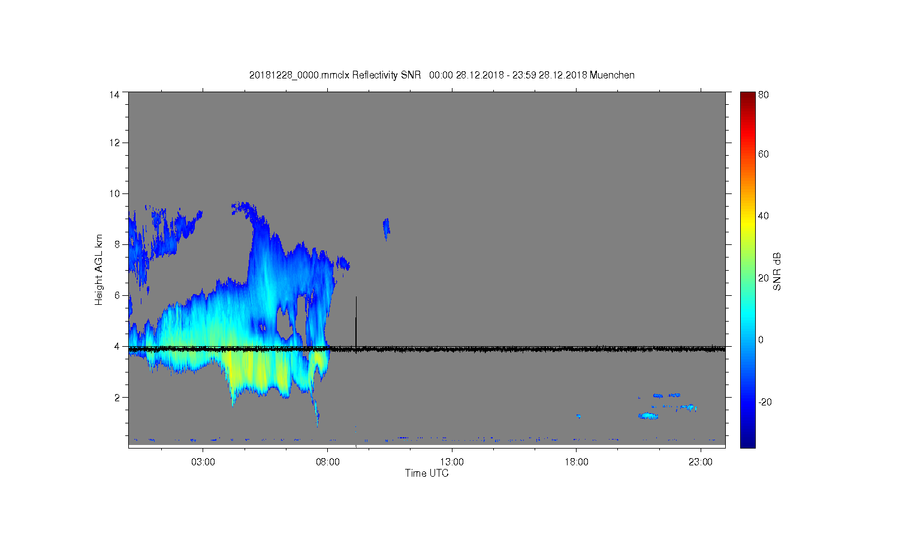
Task: Click the 'SNR dB' colorbar label
Action: point(777,271)
